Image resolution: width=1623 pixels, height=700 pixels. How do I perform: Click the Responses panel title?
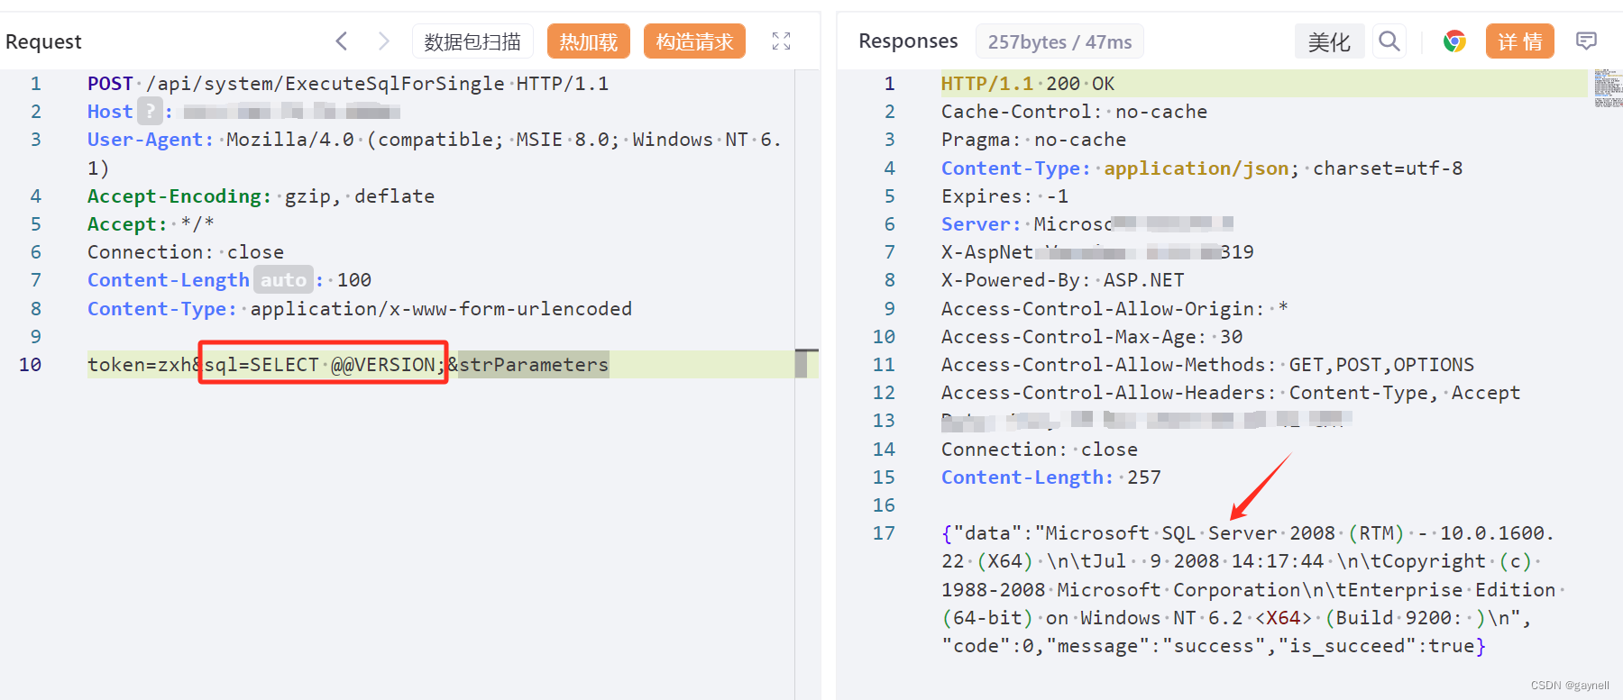908,41
